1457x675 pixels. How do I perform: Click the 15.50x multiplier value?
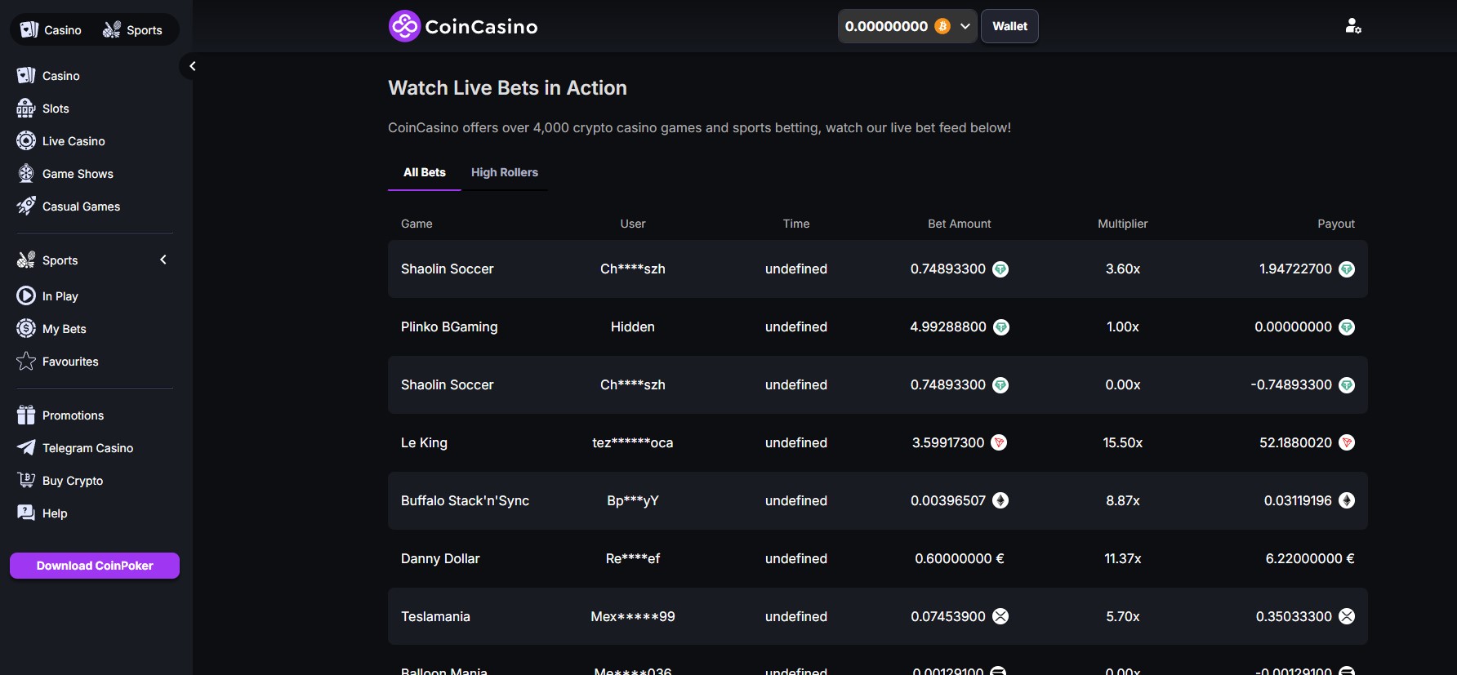(1123, 442)
